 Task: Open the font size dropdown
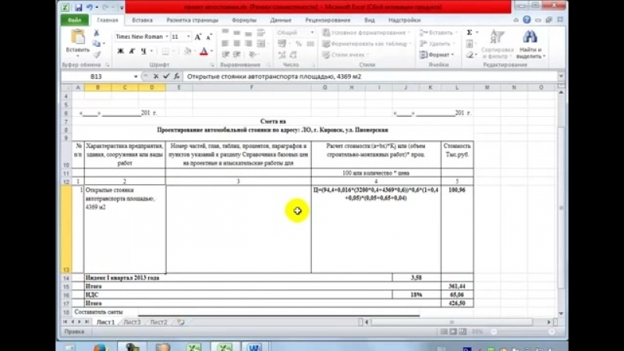pos(188,37)
